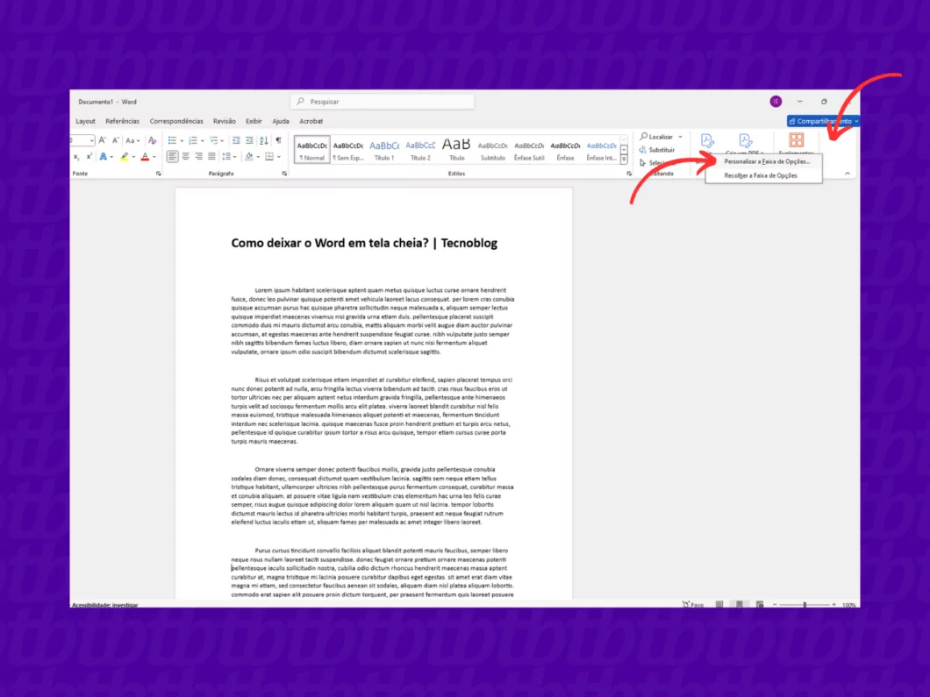Switch to the Revisão tab
This screenshot has width=930, height=697.
[x=225, y=121]
